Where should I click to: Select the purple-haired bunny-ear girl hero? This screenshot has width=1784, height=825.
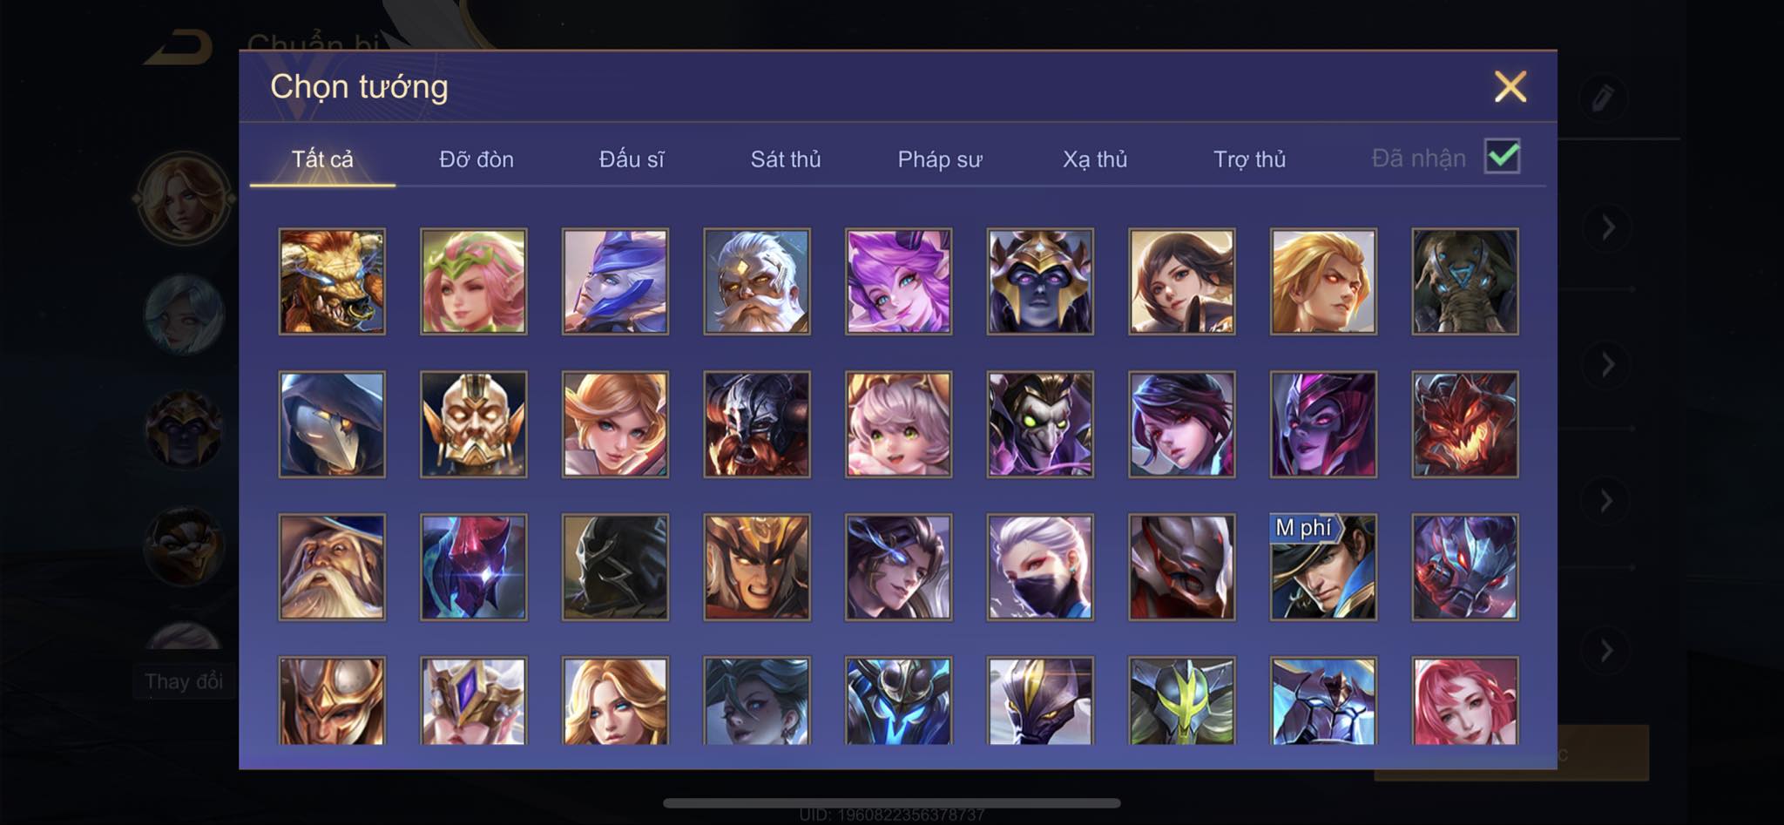click(899, 281)
